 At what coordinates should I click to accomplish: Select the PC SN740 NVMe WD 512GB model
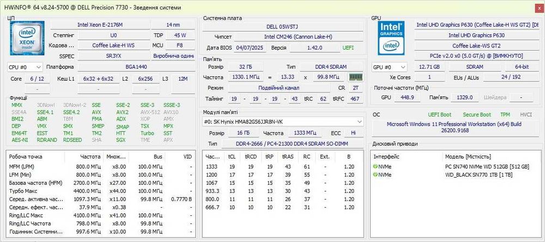tap(488, 167)
